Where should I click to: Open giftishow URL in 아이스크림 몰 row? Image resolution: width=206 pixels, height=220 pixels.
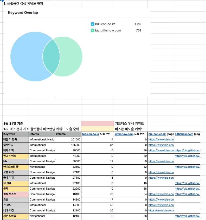click(x=187, y=167)
